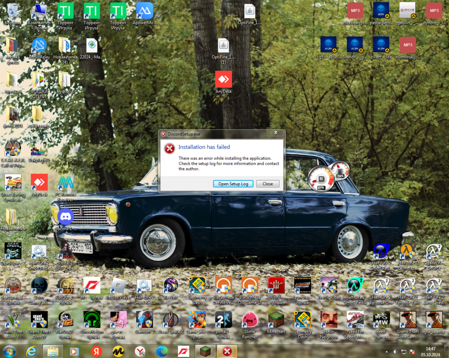Screen dimensions: 449x358
Task: Select the Slime Rancher shortcut
Action: [x=250, y=325]
